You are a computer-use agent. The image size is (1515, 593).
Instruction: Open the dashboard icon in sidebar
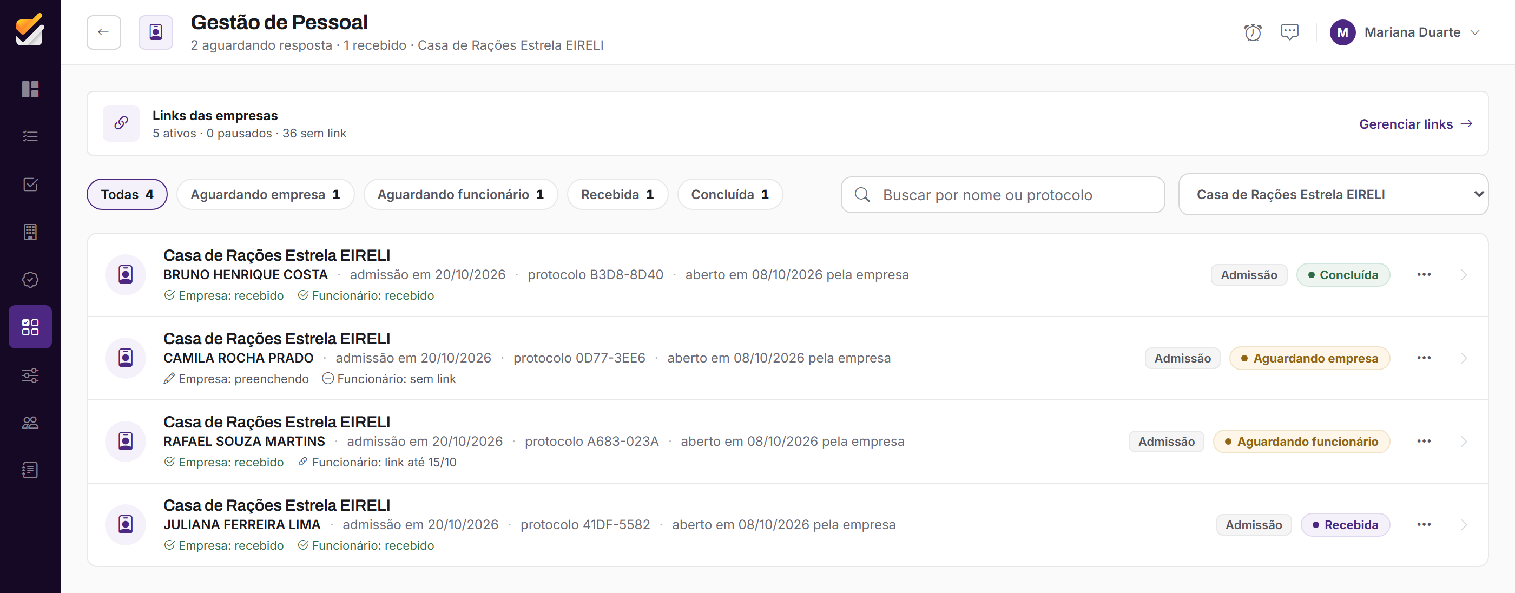[30, 89]
